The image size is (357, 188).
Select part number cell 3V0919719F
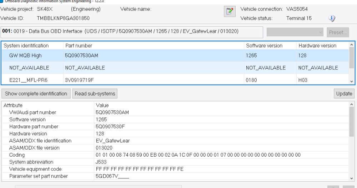pos(79,80)
